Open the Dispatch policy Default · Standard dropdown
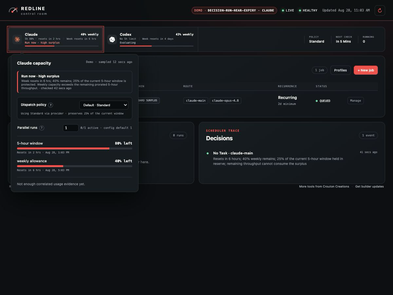393x295 pixels. (x=104, y=105)
